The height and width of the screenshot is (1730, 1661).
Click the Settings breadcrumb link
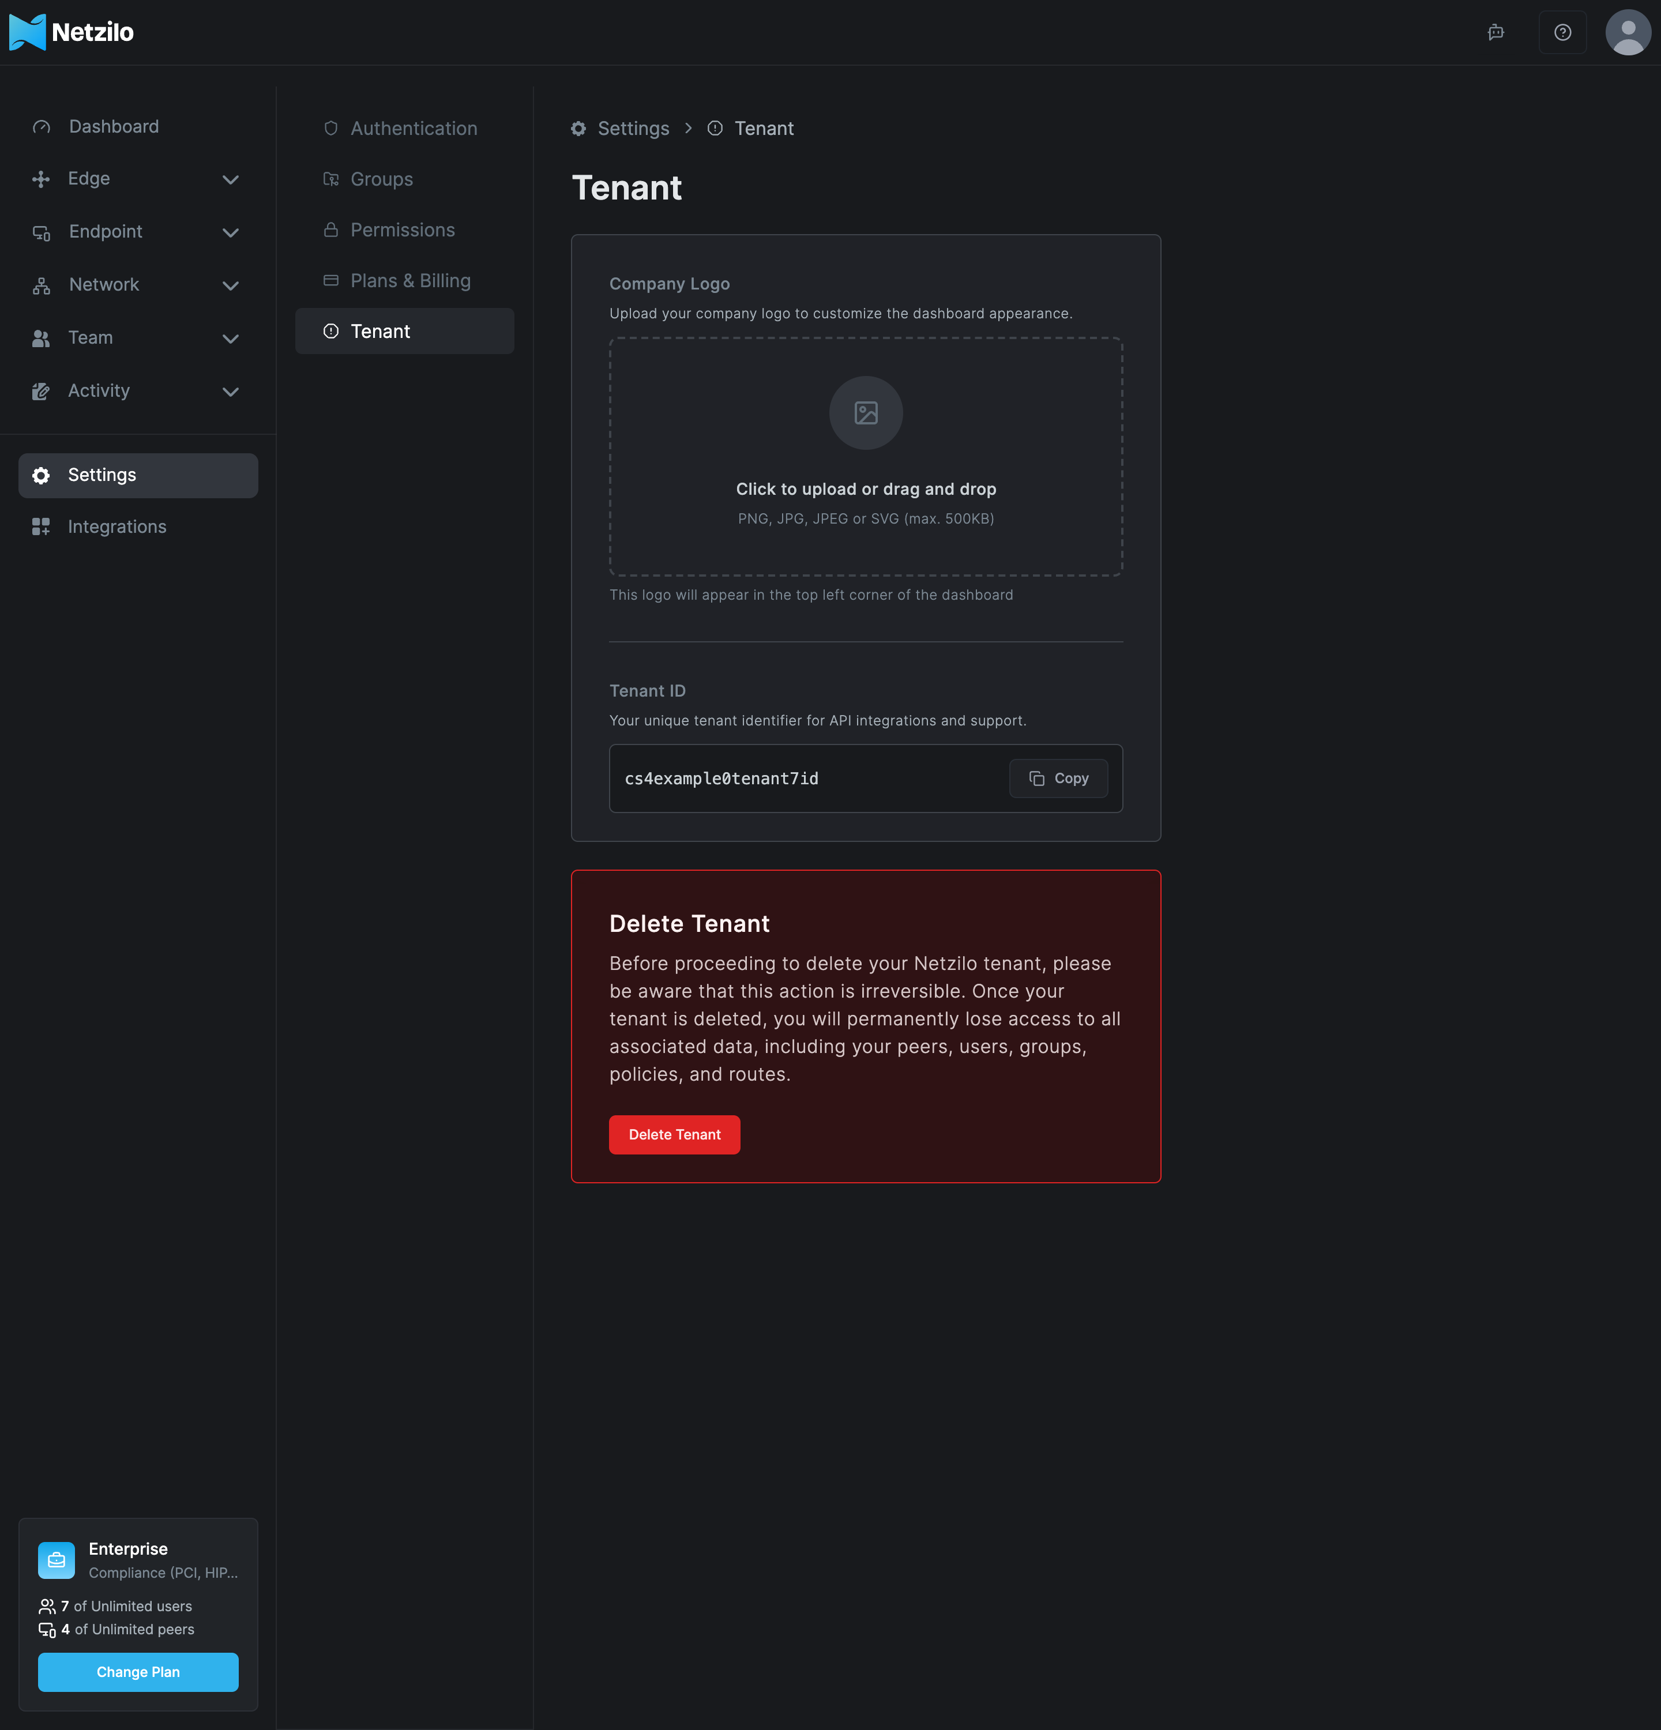click(633, 129)
